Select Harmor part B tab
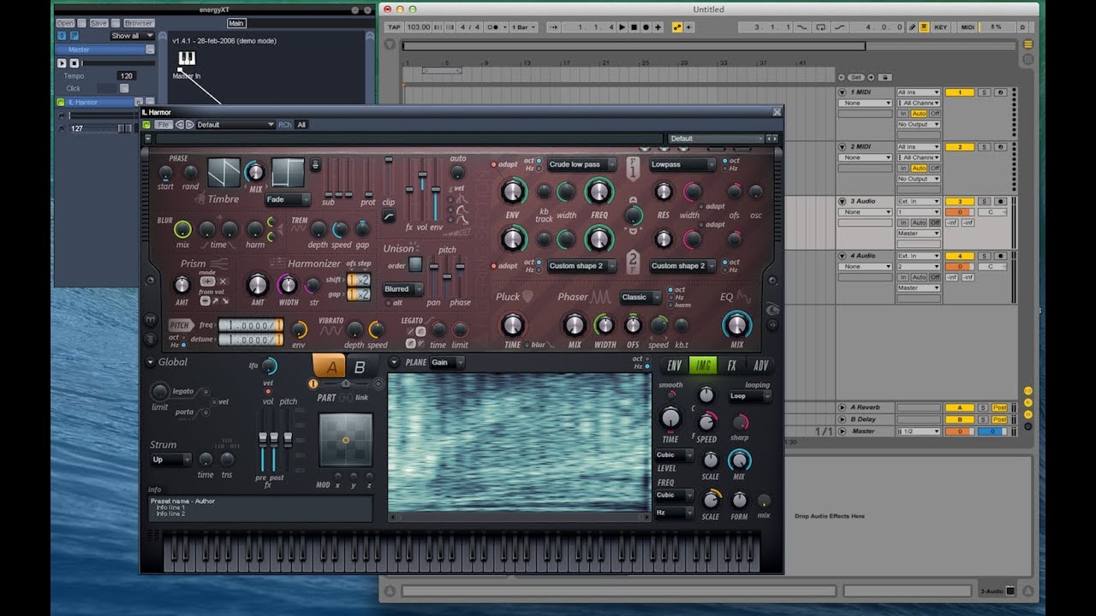The width and height of the screenshot is (1096, 616). coord(360,367)
